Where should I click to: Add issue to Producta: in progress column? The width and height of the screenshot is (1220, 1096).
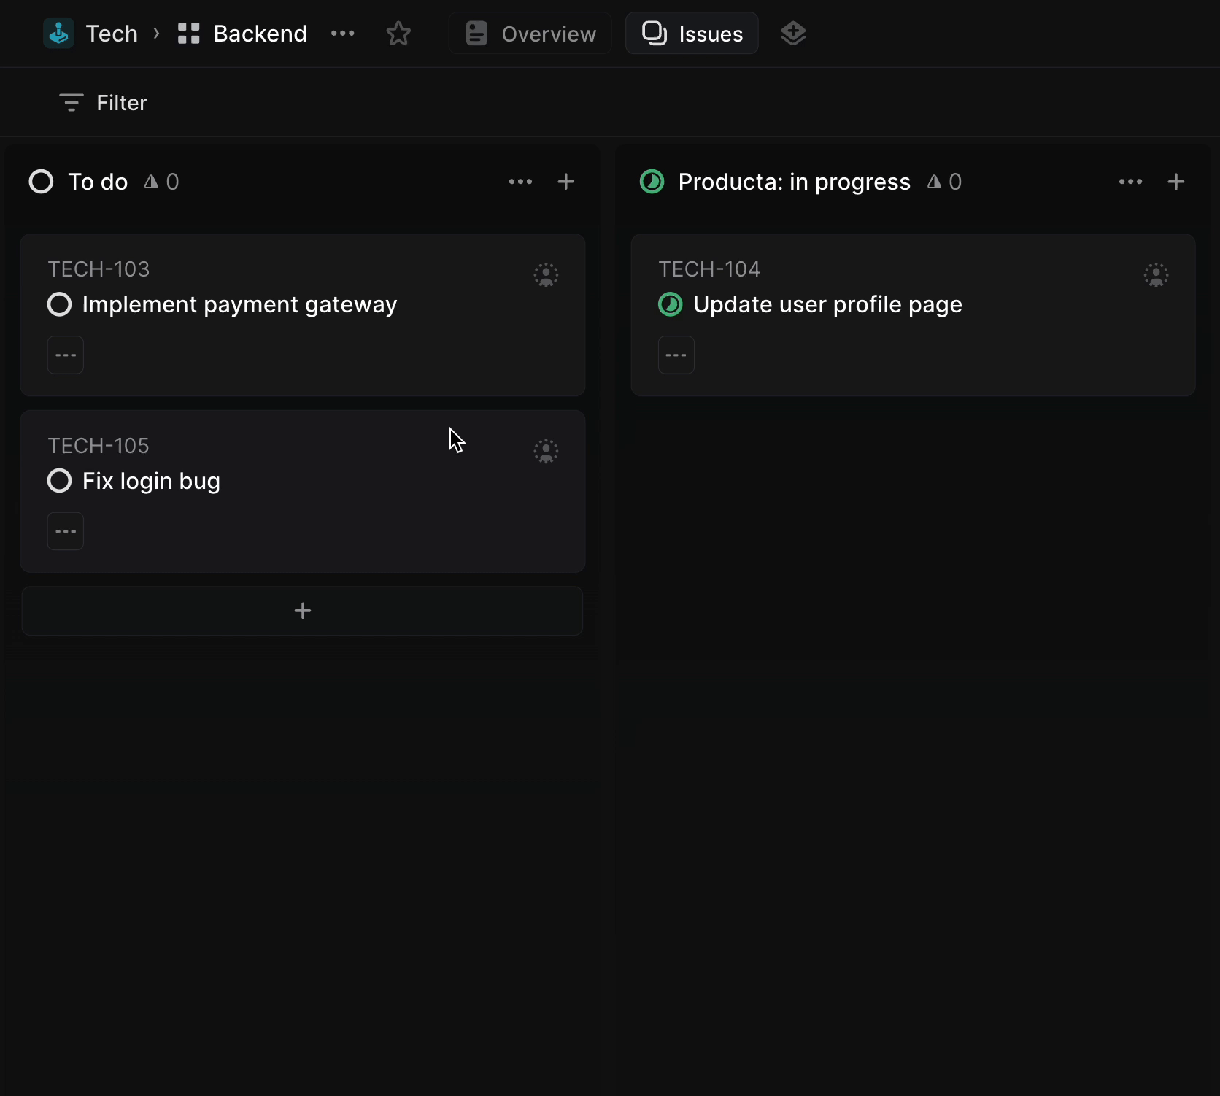[1175, 182]
